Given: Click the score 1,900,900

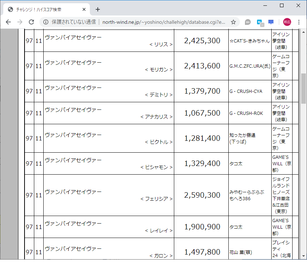Looking at the screenshot, I should pos(202,227).
